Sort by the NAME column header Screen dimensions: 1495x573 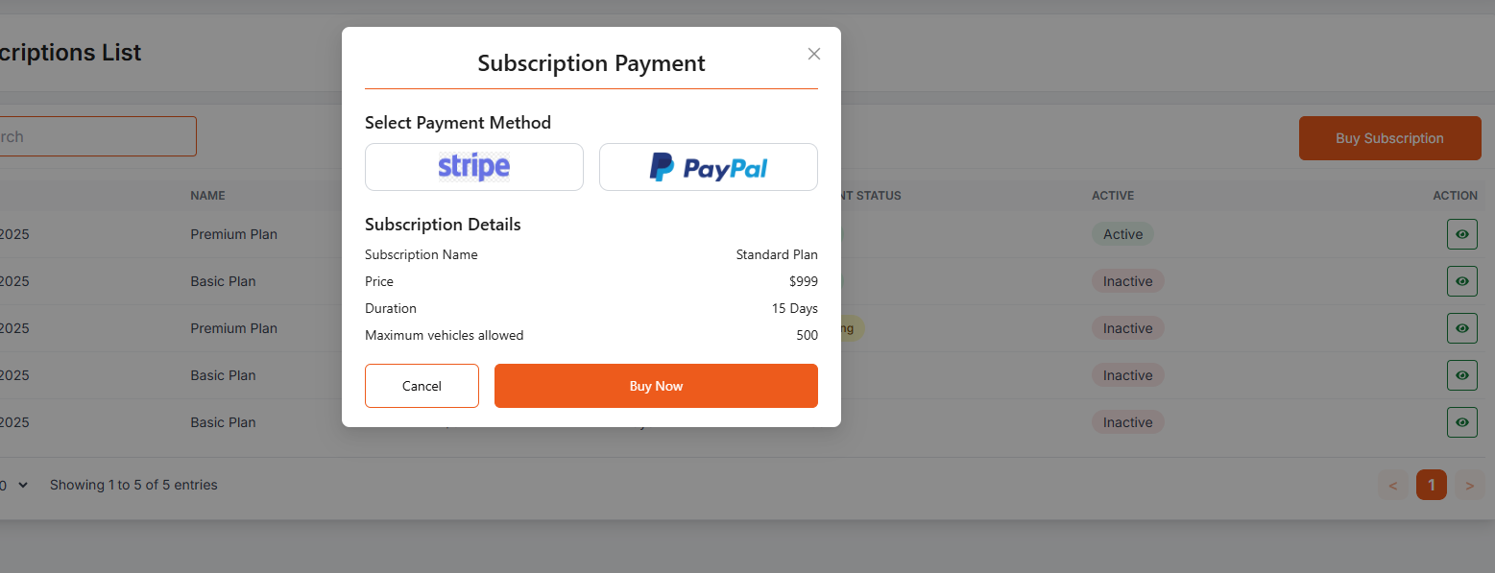tap(207, 196)
